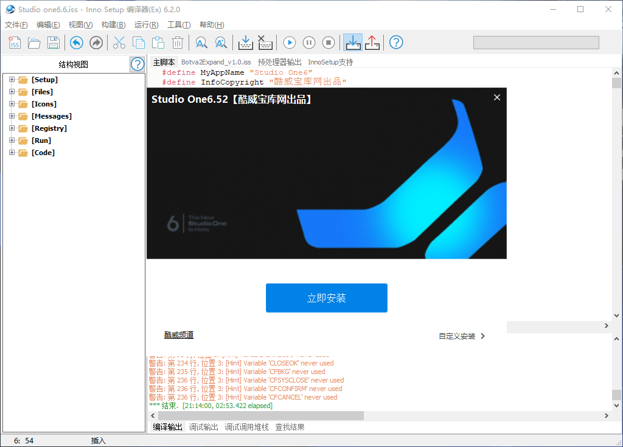The height and width of the screenshot is (447, 623).
Task: Click output pane scroll right arrow
Action: [607, 415]
